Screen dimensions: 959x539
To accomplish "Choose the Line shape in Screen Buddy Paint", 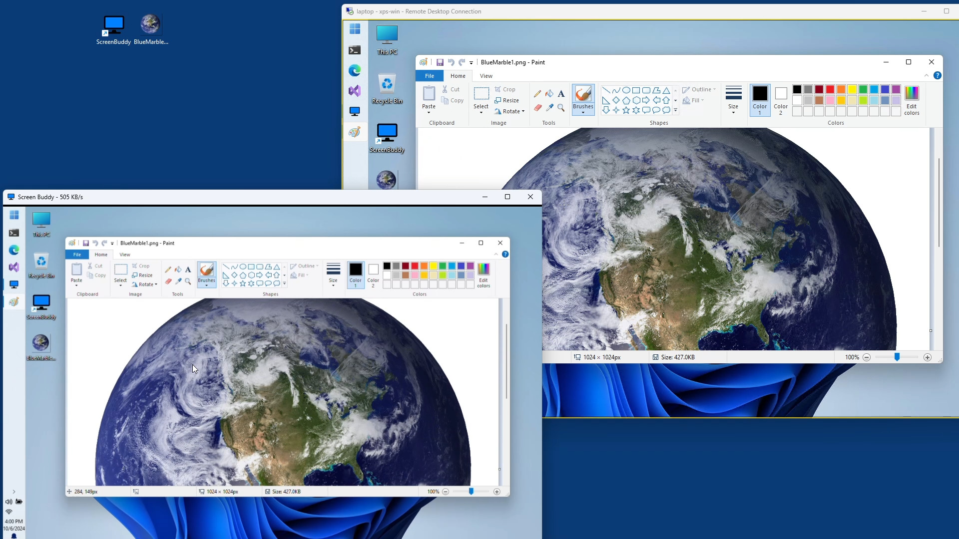I will (226, 267).
